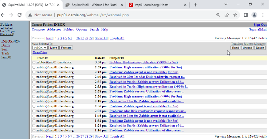Viewport: 269px width, 139px height.
Task: Jump to page 29 in top pager
Action: [91, 38]
